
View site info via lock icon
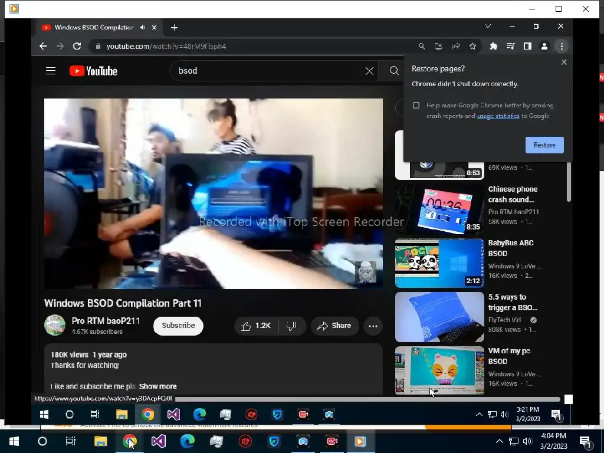98,46
